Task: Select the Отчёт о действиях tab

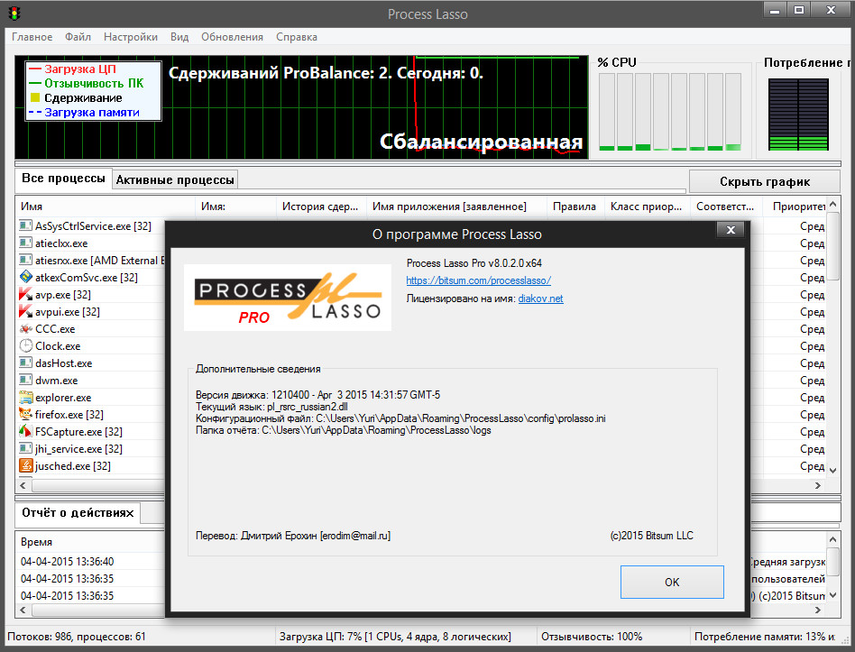Action: (x=78, y=513)
